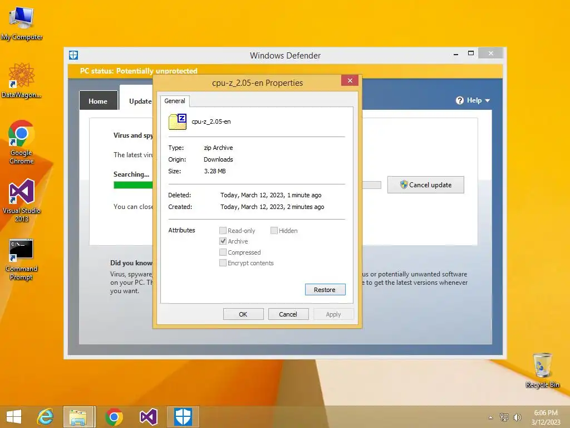The width and height of the screenshot is (570, 428).
Task: Click the 'Searching...' status text
Action: pyautogui.click(x=131, y=174)
